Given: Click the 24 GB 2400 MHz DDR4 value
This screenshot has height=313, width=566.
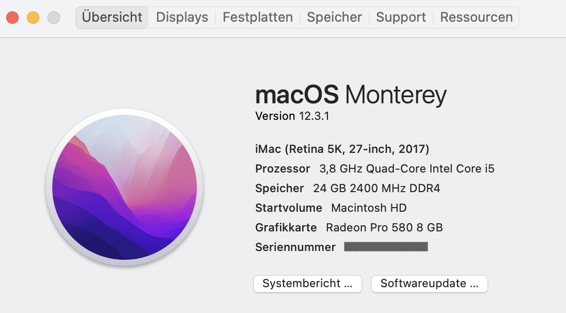Looking at the screenshot, I should 376,189.
